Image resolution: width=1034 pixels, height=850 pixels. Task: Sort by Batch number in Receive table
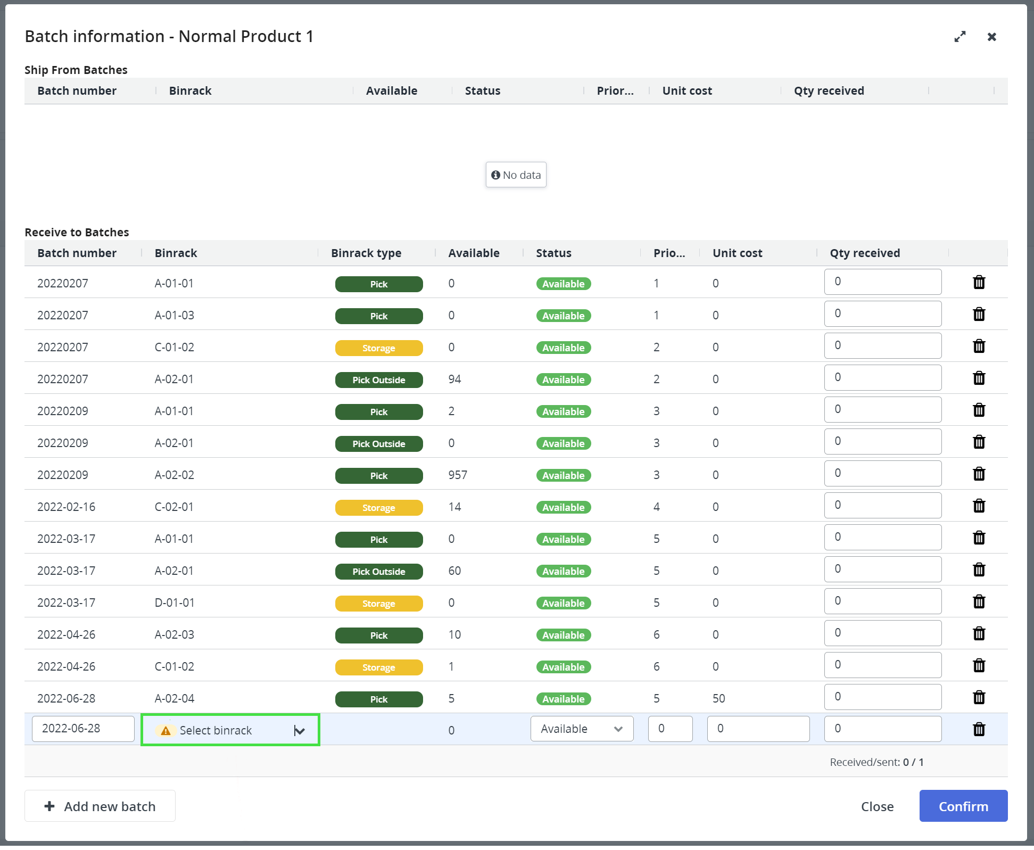click(x=77, y=253)
